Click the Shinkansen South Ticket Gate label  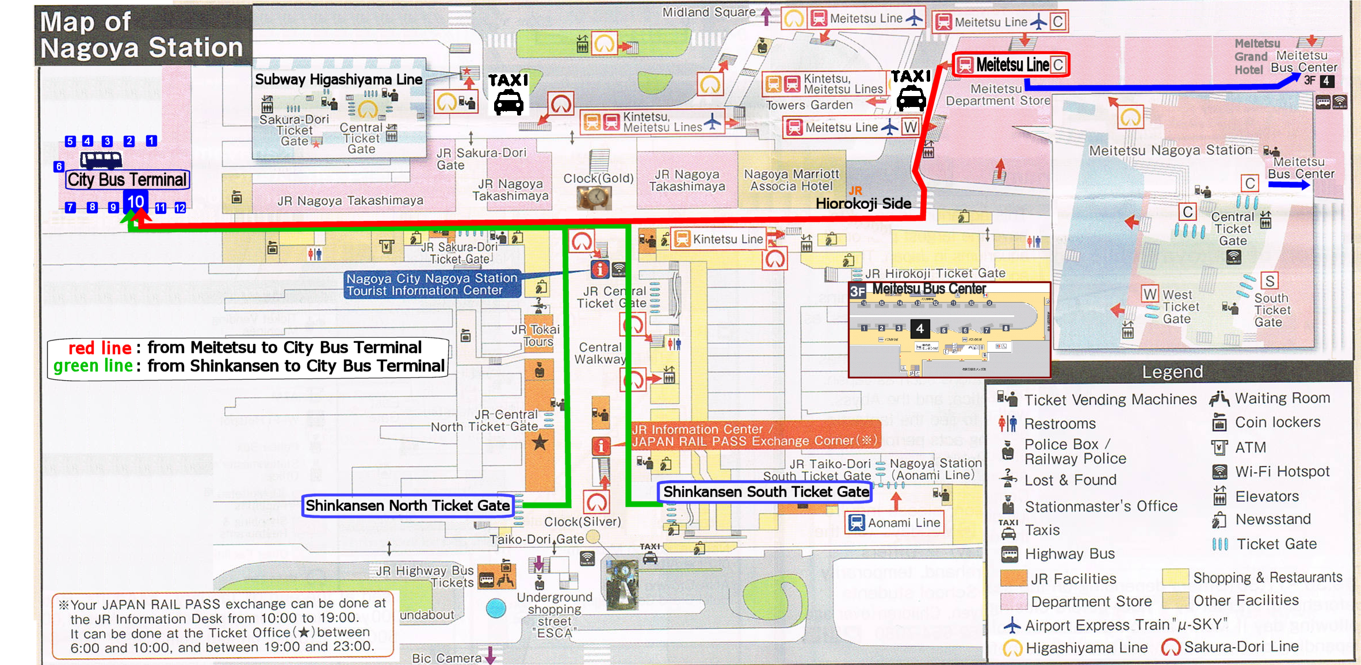point(765,492)
